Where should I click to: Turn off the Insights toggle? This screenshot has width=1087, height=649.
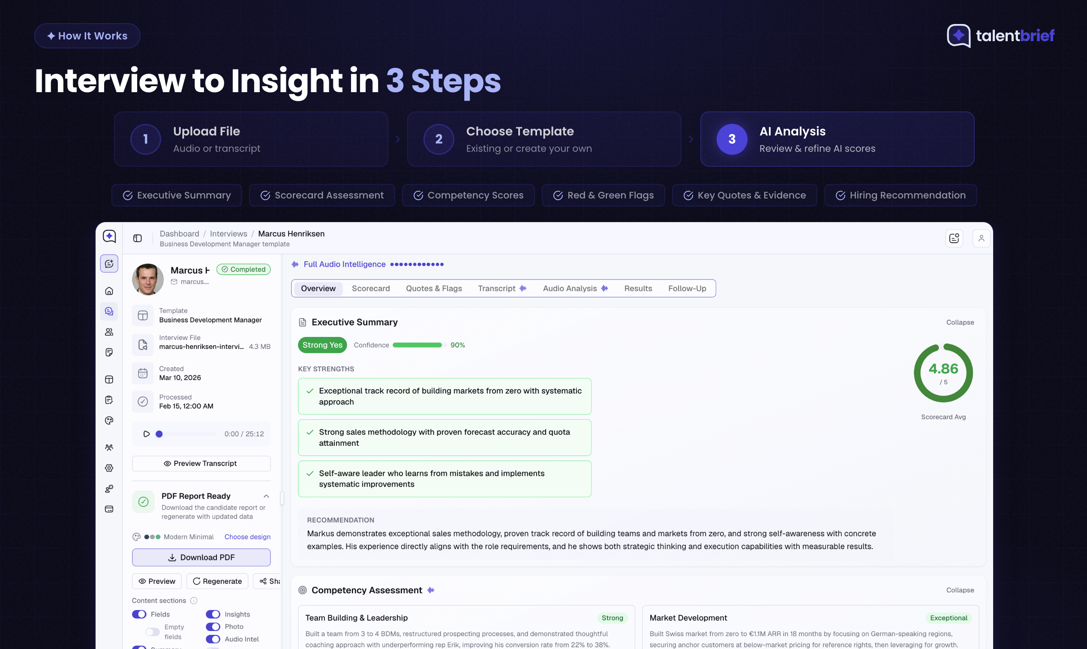click(x=213, y=614)
